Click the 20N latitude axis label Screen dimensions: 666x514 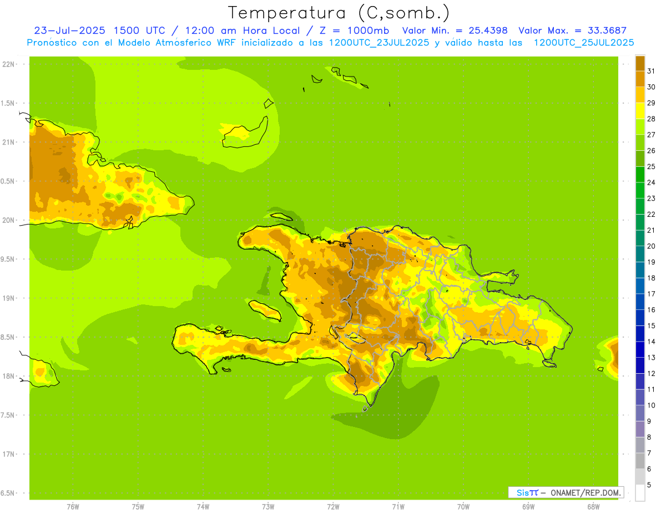click(8, 220)
